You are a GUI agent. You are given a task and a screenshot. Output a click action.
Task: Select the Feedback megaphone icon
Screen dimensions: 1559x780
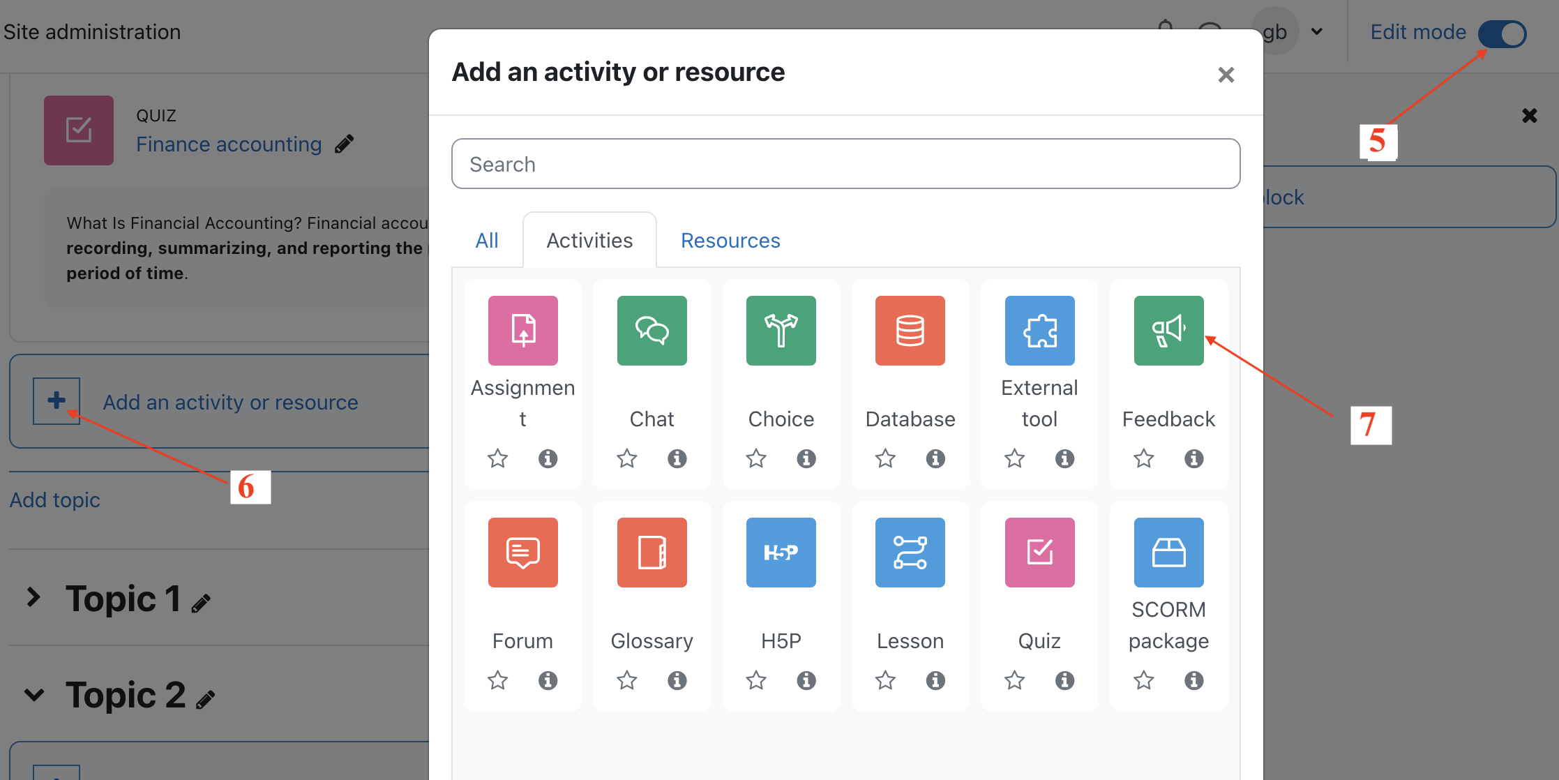tap(1168, 331)
